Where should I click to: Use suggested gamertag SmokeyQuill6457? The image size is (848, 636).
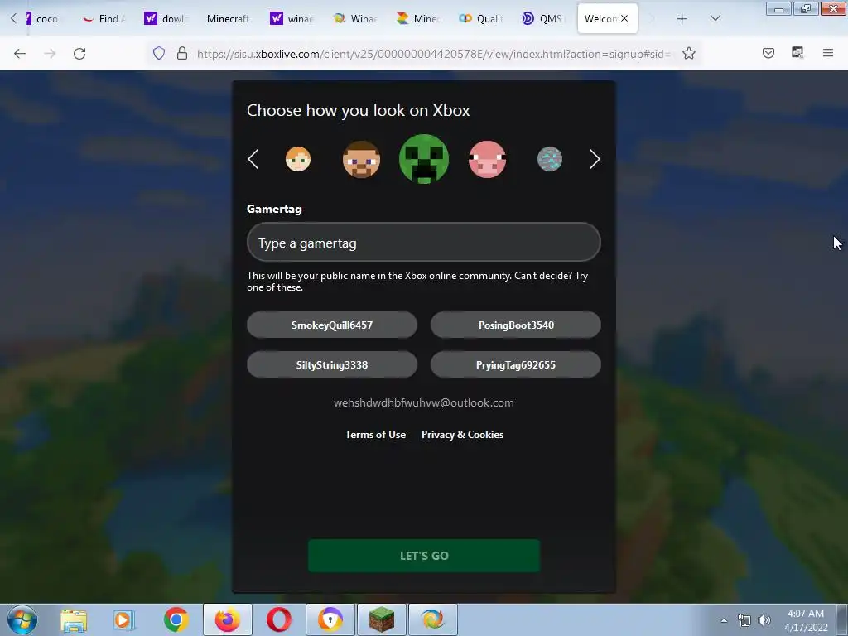coord(332,325)
